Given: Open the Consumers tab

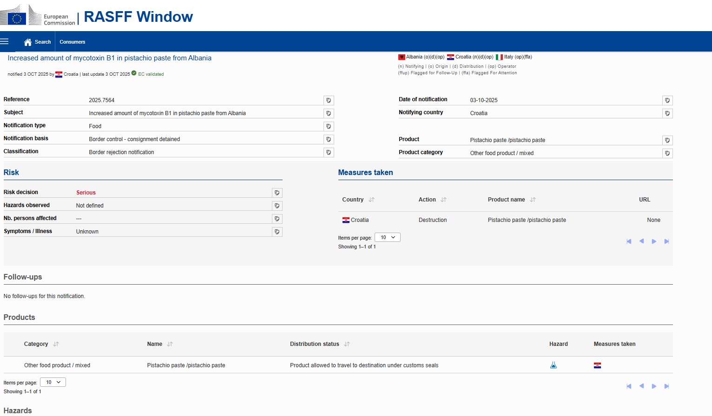Looking at the screenshot, I should (73, 42).
